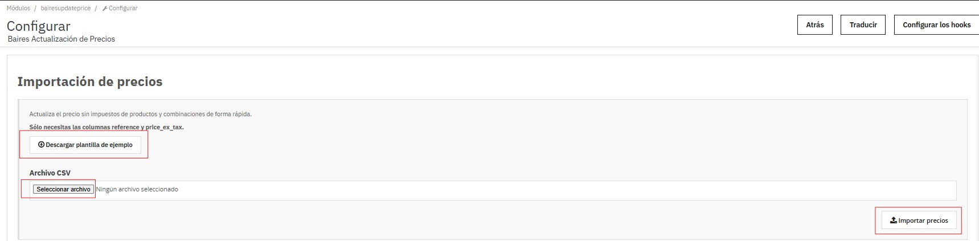Click the download icon on the template button
Screen dimensions: 979x241
(41, 145)
